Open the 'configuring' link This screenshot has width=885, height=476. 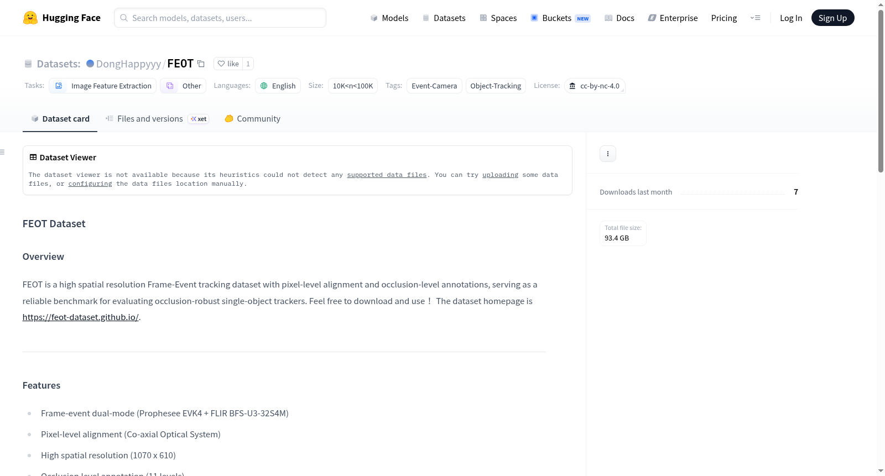(90, 184)
